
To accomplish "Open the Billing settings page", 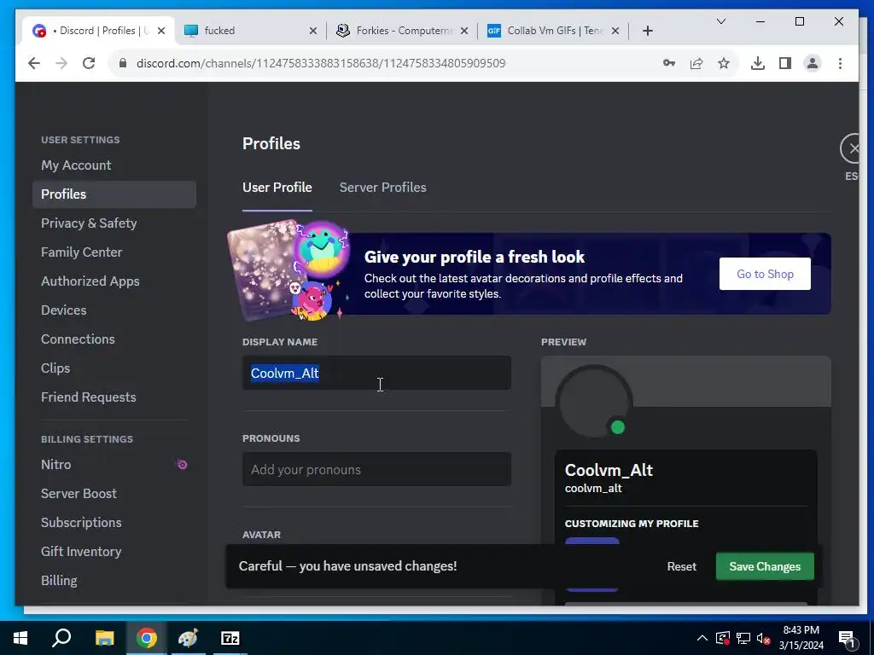I will click(x=114, y=580).
